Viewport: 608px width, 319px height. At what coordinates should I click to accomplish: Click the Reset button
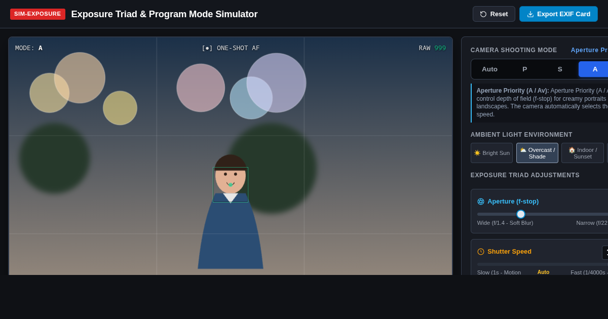pyautogui.click(x=494, y=14)
